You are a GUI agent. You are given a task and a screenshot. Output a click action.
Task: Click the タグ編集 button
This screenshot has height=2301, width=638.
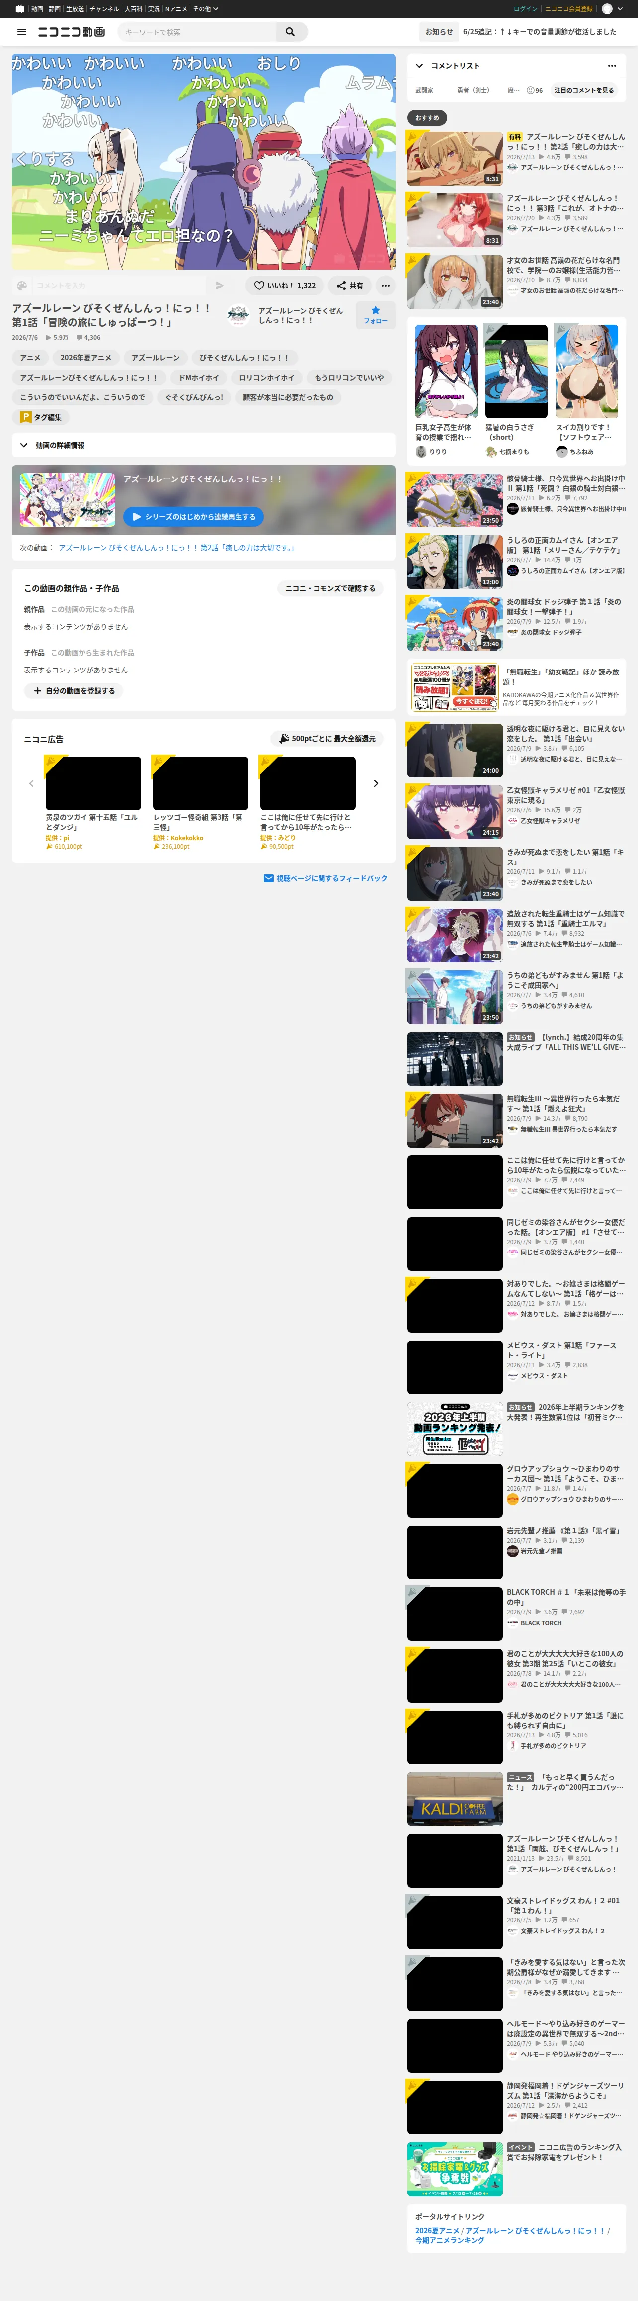click(41, 417)
